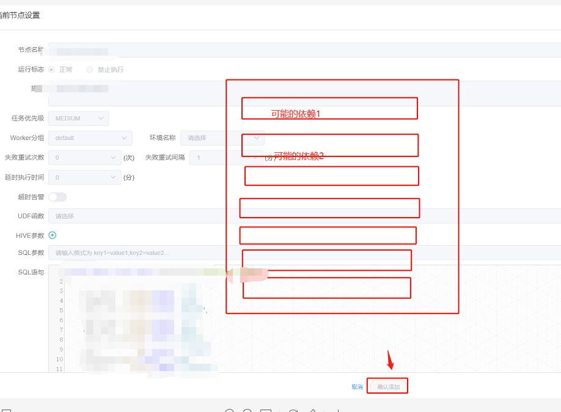Select the rectangle icon in the bottom toolbar
The width and height of the screenshot is (561, 412).
[265, 411]
